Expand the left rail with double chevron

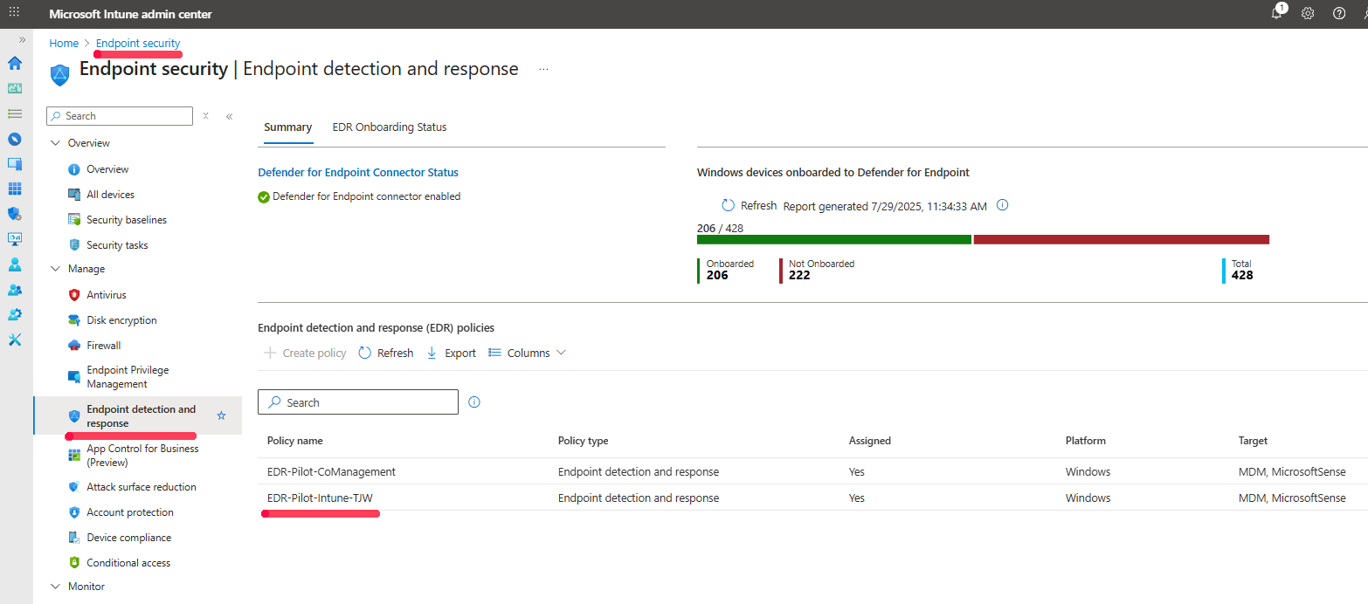click(x=23, y=40)
